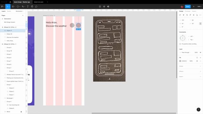
Task: Open fill style library icon
Action: pos(197,58)
